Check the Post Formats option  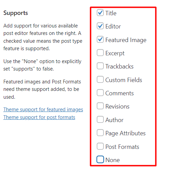(x=100, y=146)
